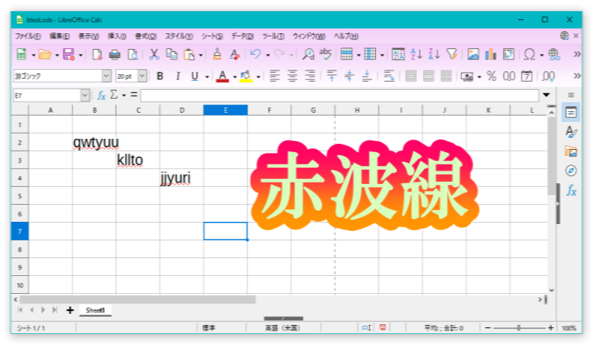The image size is (593, 345).
Task: Click the red font color swatch
Action: (222, 76)
